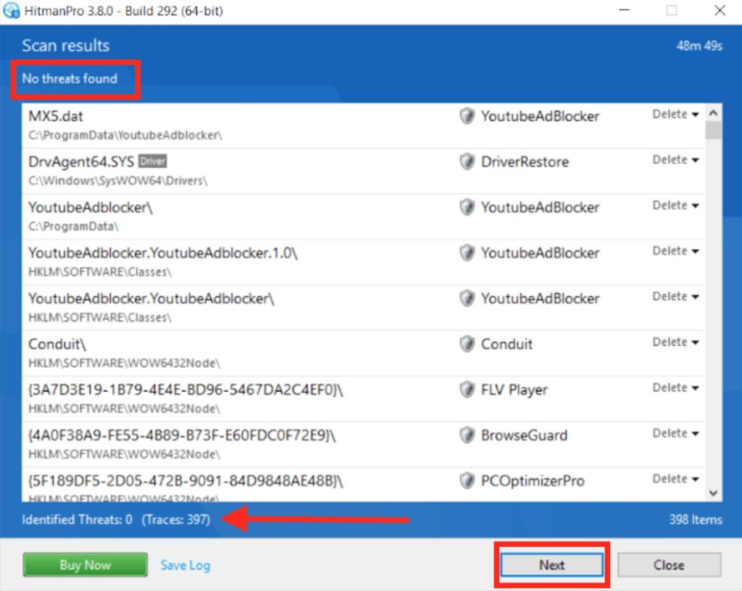Open Delete dropdown for DrvAgent64.SYS
This screenshot has width=742, height=591.
pyautogui.click(x=675, y=160)
